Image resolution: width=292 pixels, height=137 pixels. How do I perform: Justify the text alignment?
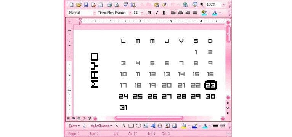click(x=195, y=13)
